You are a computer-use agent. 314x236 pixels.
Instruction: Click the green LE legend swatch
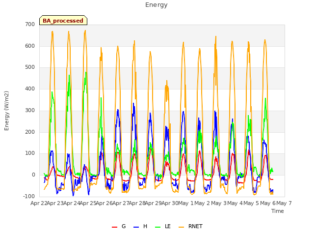(158, 227)
